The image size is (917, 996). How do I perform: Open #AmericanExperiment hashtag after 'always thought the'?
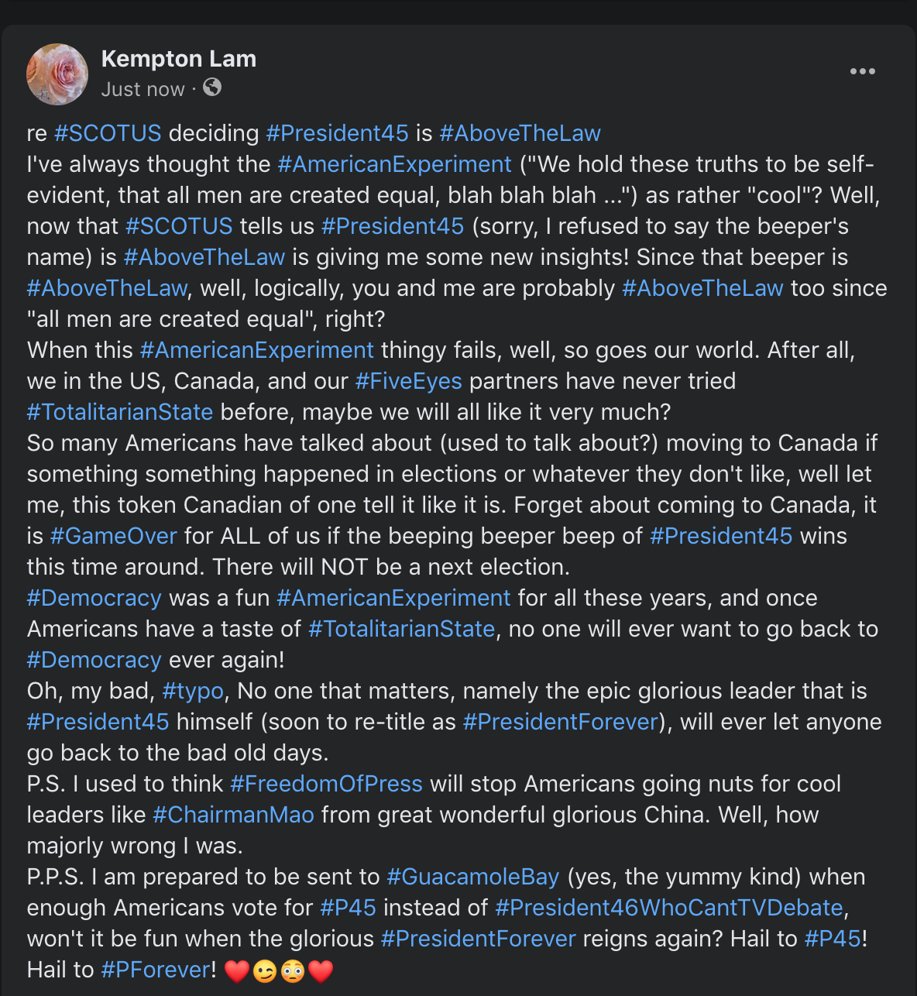click(x=395, y=164)
